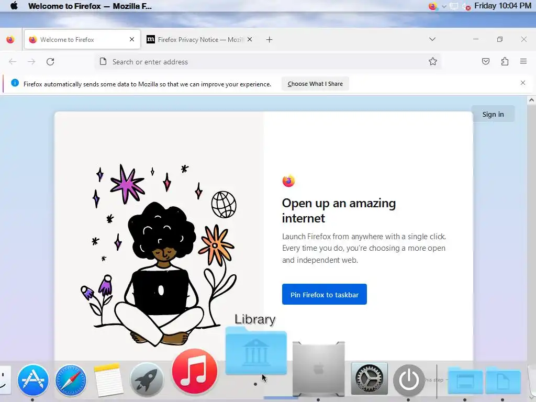Go forward with the forward arrow
Viewport: 536px width, 402px height.
(x=31, y=62)
